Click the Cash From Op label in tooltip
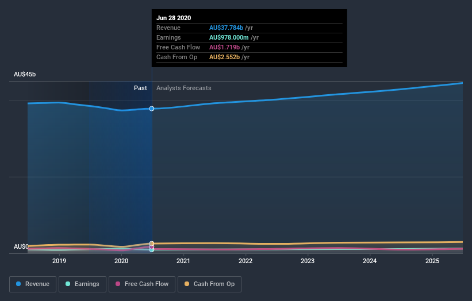 (x=176, y=57)
